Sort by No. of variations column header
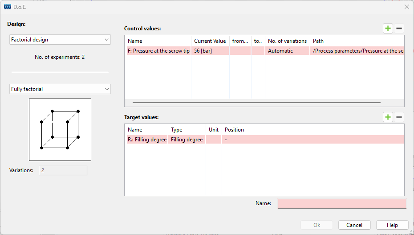The image size is (414, 235). 287,41
